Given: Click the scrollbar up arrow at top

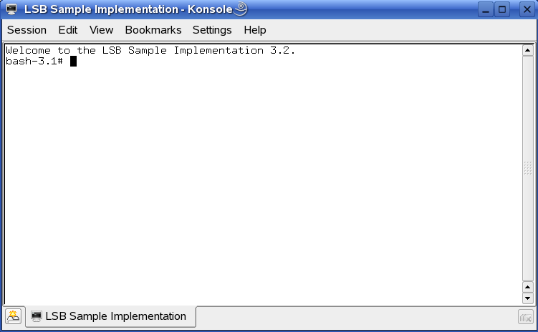Looking at the screenshot, I should (x=528, y=51).
